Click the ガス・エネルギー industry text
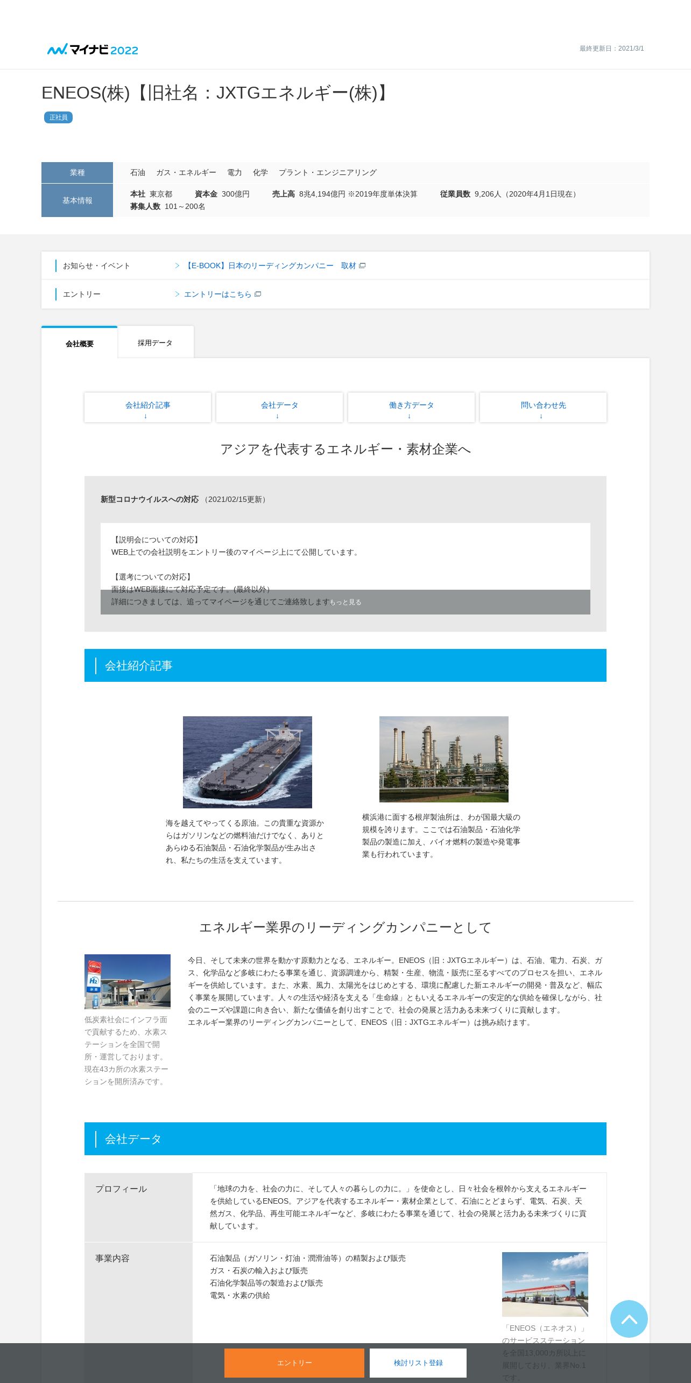Screen dimensions: 691x1383 click(186, 172)
